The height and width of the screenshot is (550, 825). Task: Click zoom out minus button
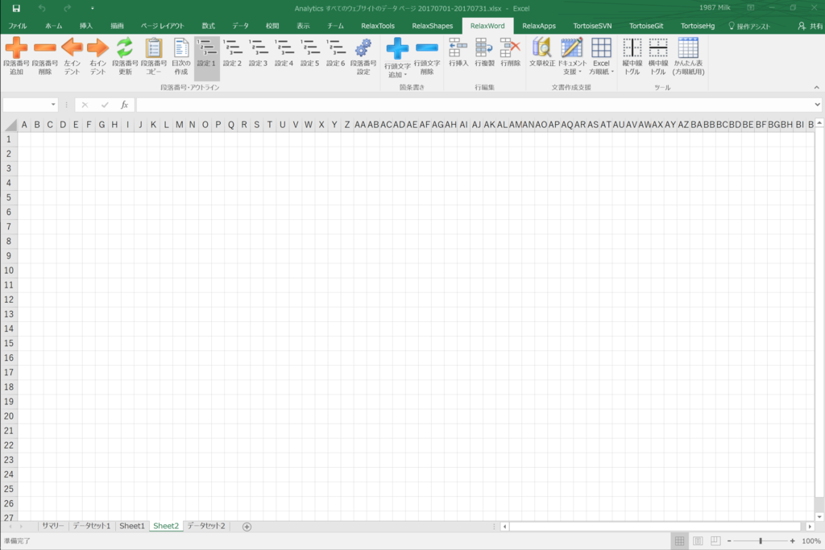729,541
